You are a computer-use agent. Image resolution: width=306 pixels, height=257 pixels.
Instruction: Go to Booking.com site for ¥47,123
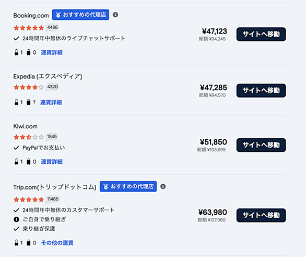tap(261, 34)
